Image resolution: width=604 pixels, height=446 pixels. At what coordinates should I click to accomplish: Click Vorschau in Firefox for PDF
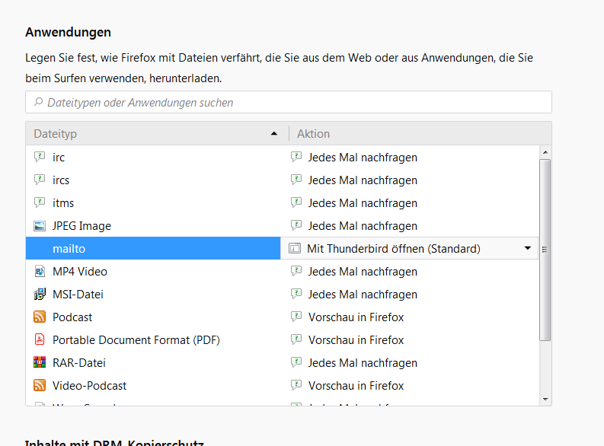coord(356,339)
